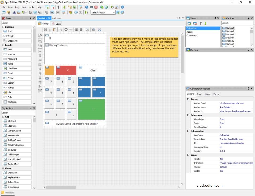Screen dimensions: 255x196
Task: Open the File menu
Action: [x=3, y=7]
